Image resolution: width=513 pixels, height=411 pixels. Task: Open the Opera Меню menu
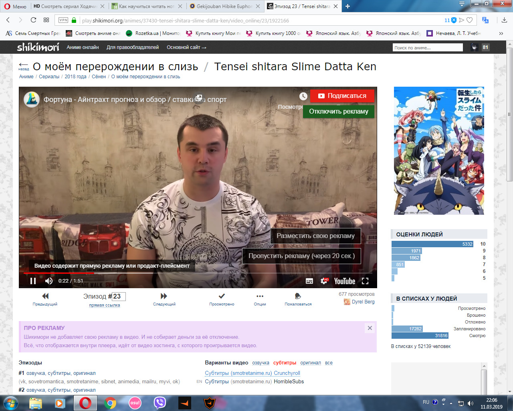pyautogui.click(x=15, y=6)
